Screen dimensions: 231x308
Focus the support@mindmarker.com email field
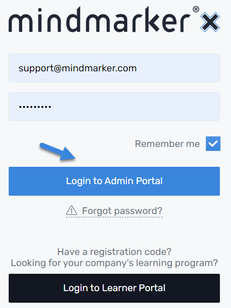(x=114, y=68)
